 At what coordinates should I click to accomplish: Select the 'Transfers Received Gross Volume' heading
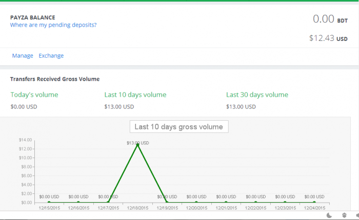click(x=55, y=79)
